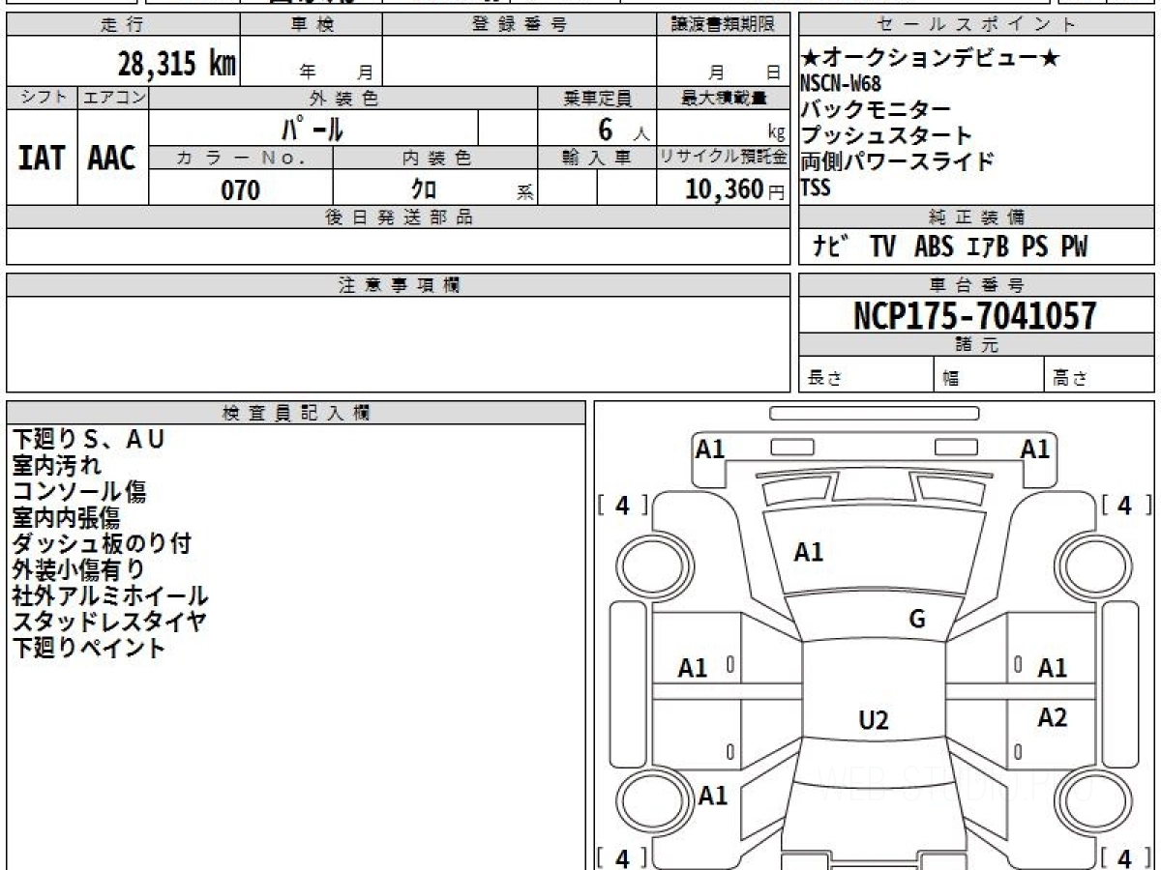Select the プッシュスタート line
1161x870 pixels.
885,135
